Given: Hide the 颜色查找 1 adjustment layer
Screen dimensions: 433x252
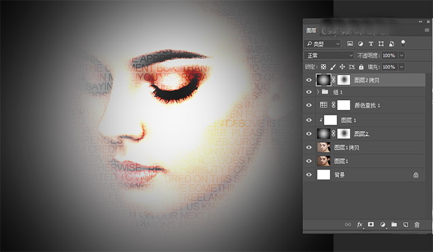Looking at the screenshot, I should tap(309, 105).
